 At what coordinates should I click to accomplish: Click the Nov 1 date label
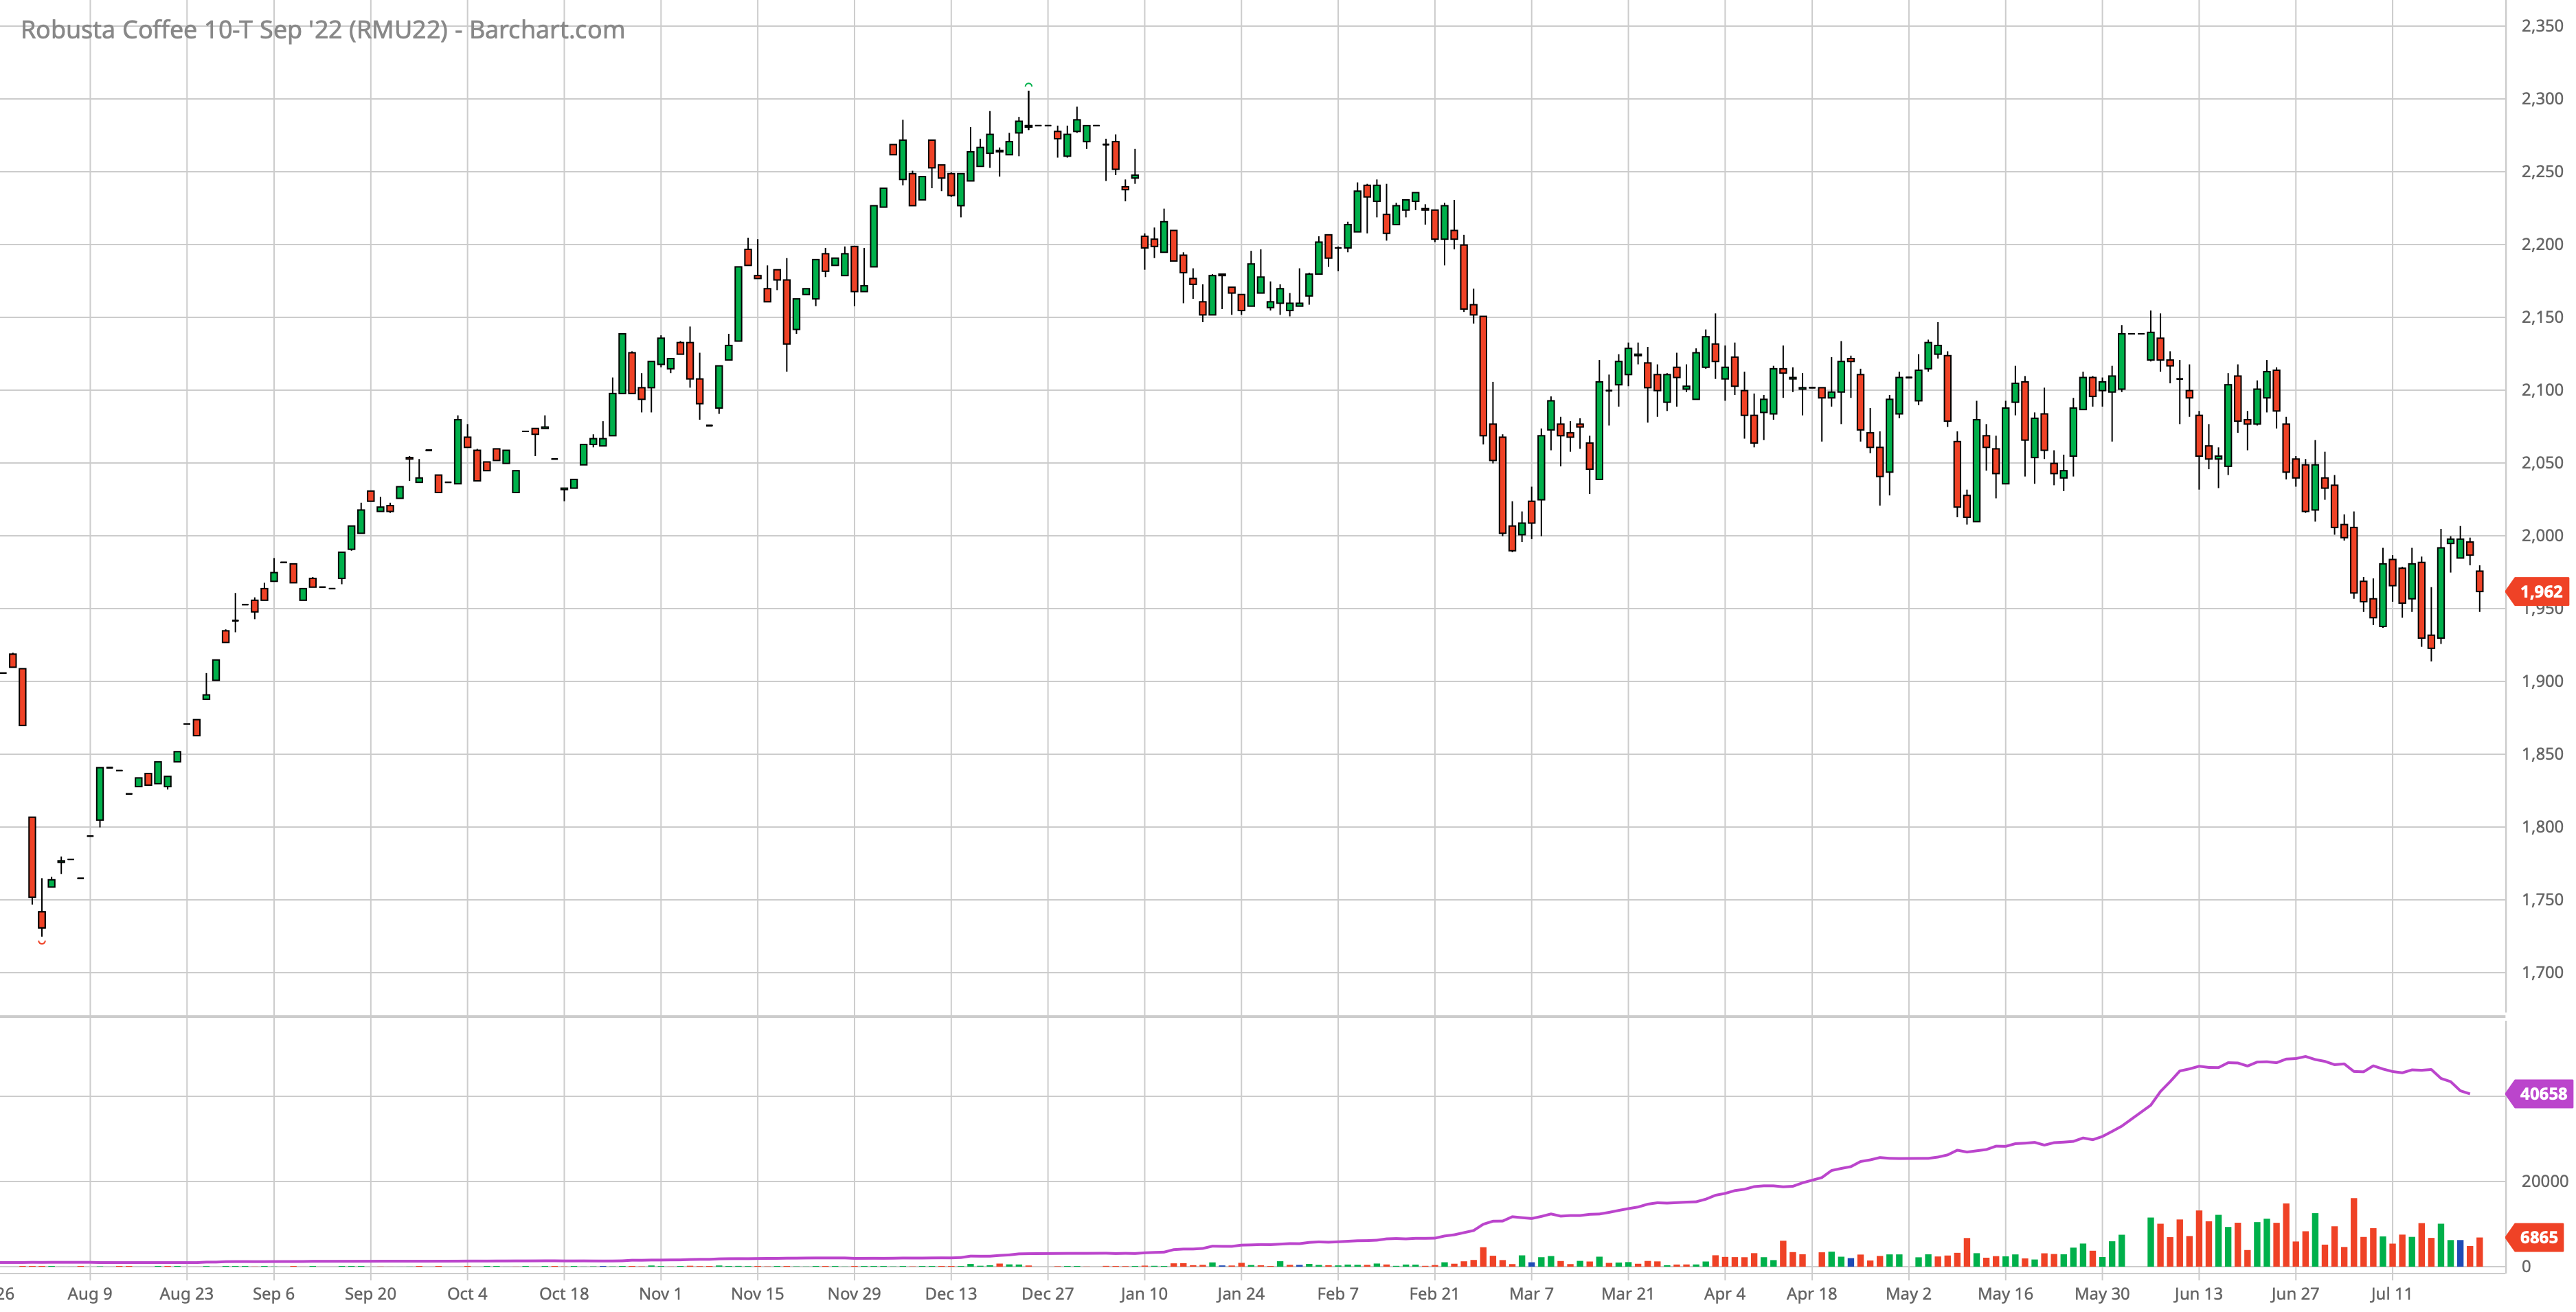point(660,1294)
